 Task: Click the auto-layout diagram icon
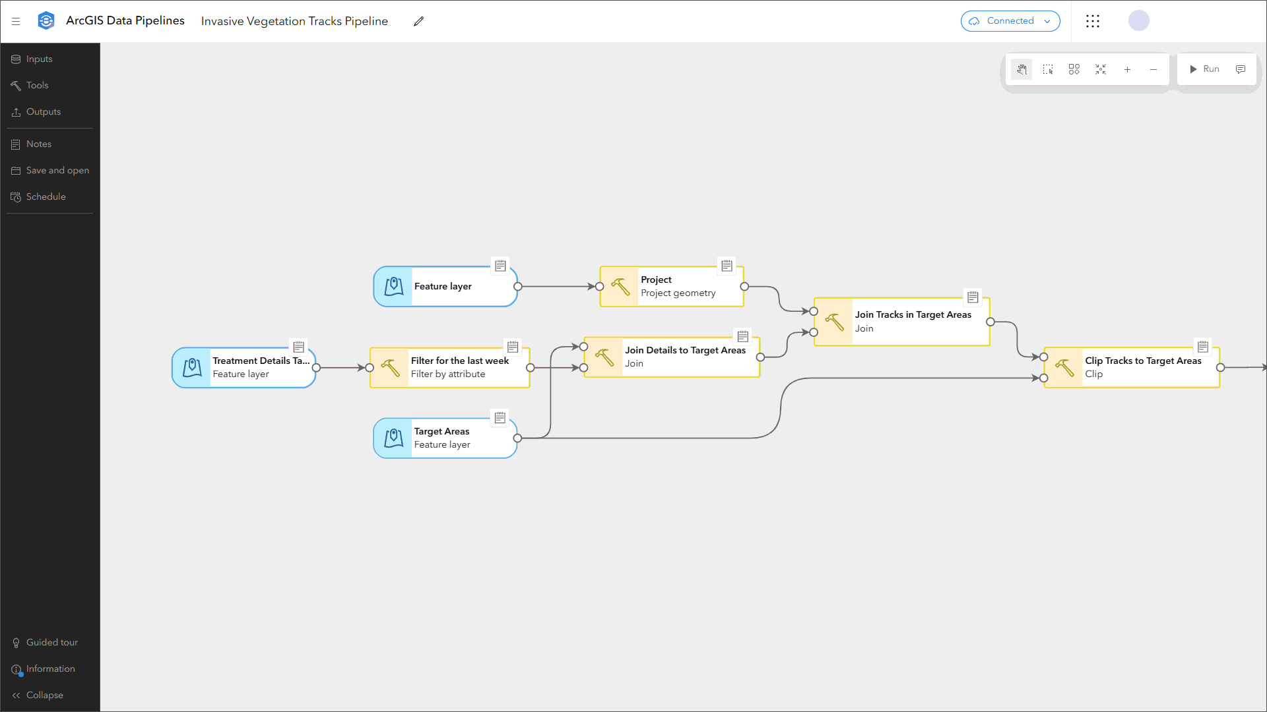pyautogui.click(x=1074, y=69)
